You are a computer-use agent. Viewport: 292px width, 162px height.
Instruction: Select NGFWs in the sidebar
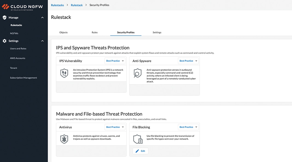tap(14, 33)
